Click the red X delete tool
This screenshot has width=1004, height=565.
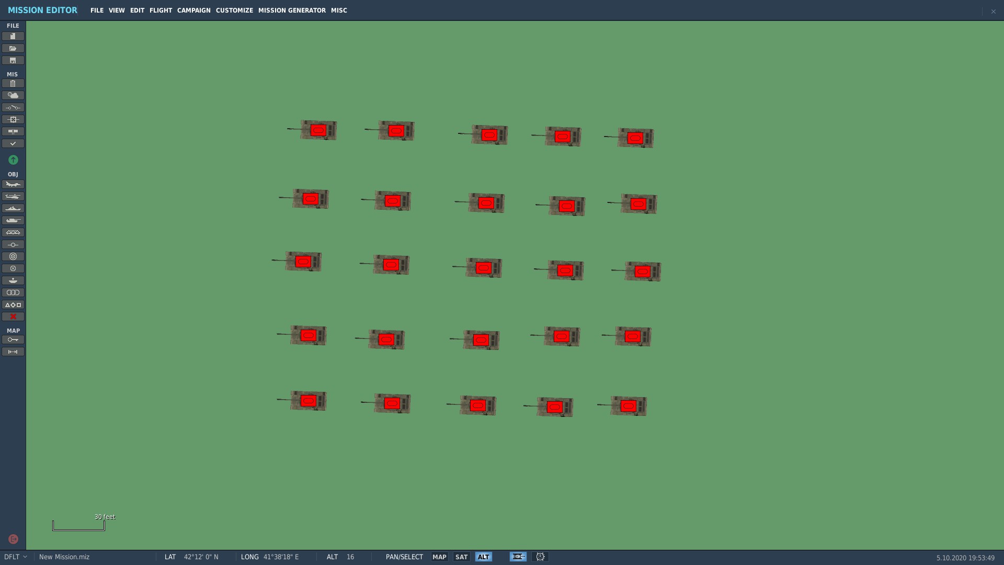pos(13,317)
